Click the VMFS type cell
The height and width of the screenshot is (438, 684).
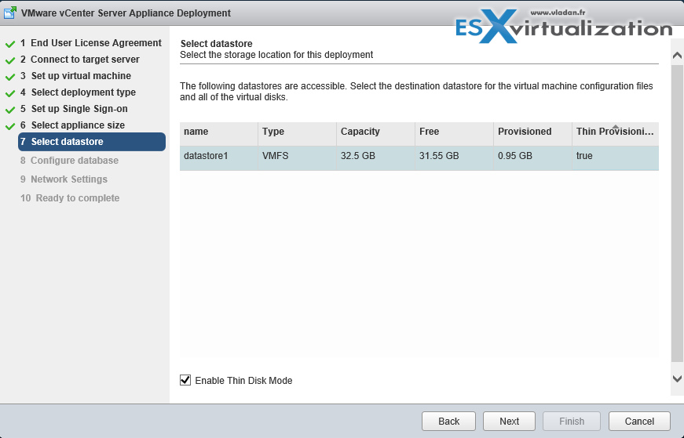pyautogui.click(x=297, y=158)
